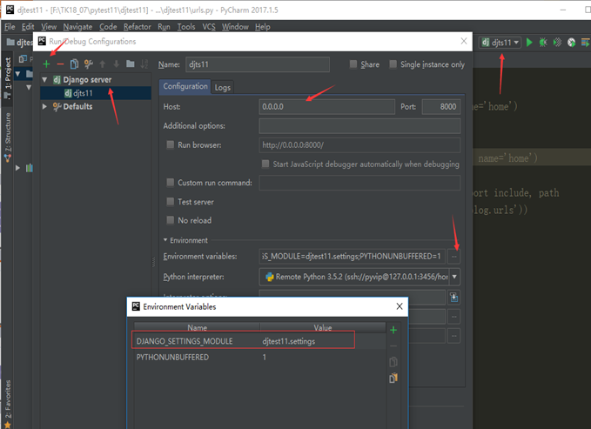This screenshot has width=591, height=429.
Task: Select djtest11.settings value cell
Action: point(289,341)
